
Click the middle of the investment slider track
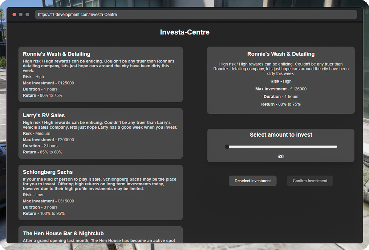[x=281, y=147]
